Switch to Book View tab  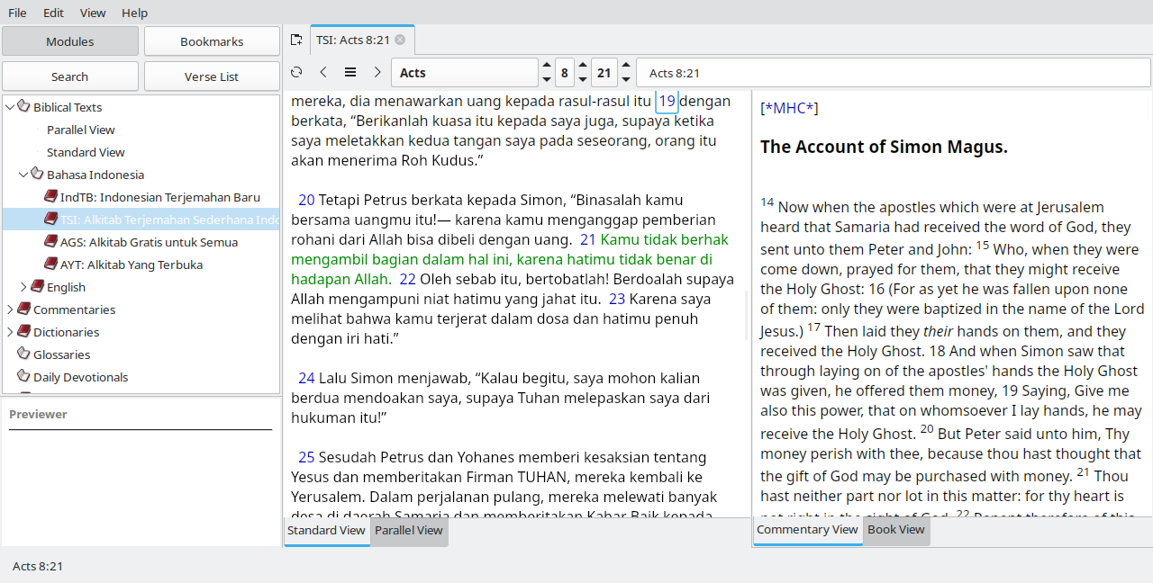(895, 530)
